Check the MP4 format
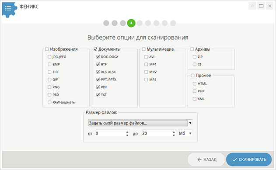Viewport: 276px width, 170px height. click(x=146, y=64)
